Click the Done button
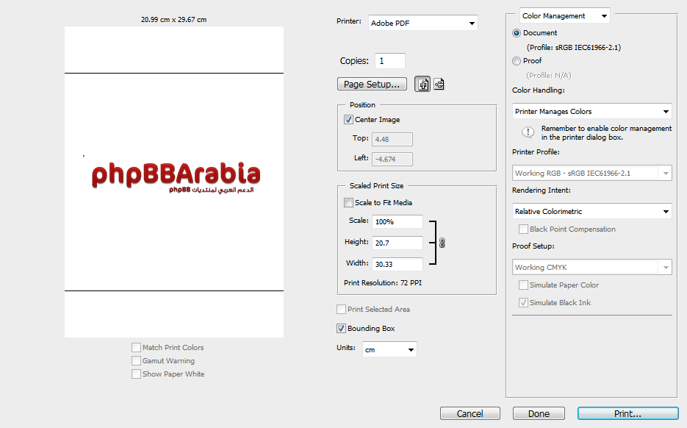This screenshot has height=428, width=687. (x=539, y=413)
